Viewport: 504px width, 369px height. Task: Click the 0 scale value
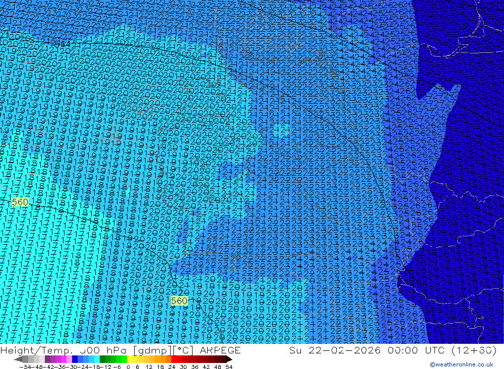[x=128, y=367]
